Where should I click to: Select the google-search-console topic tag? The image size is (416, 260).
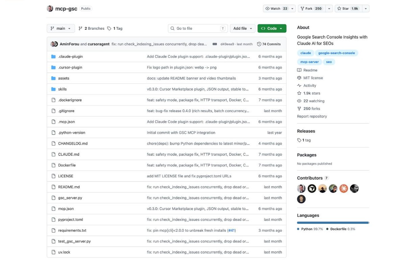pyautogui.click(x=337, y=53)
